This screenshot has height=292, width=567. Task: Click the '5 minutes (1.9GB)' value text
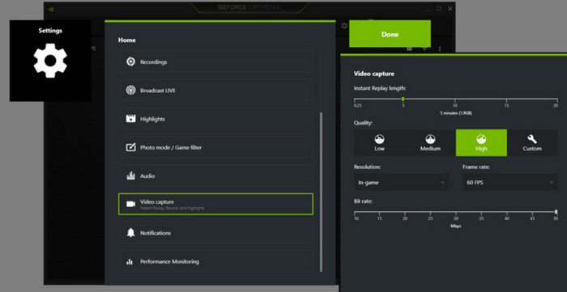455,113
